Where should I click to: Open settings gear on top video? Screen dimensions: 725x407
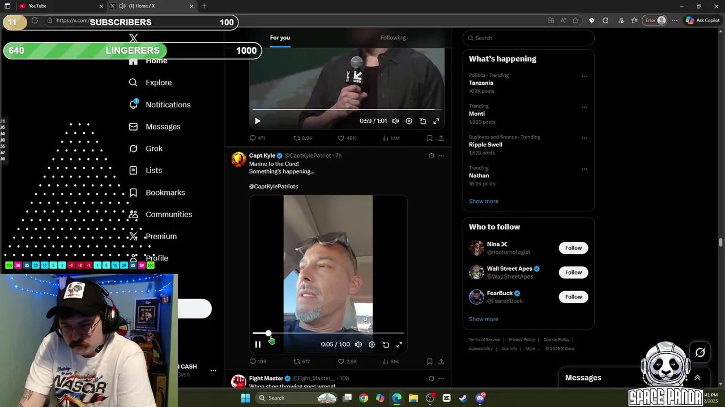tap(409, 121)
